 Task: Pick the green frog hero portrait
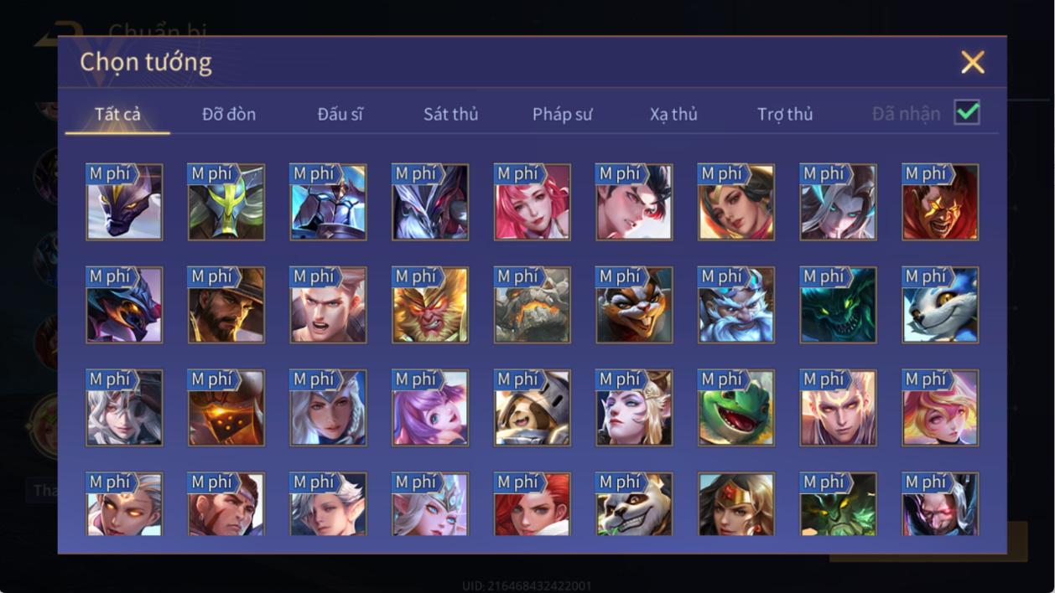point(736,408)
